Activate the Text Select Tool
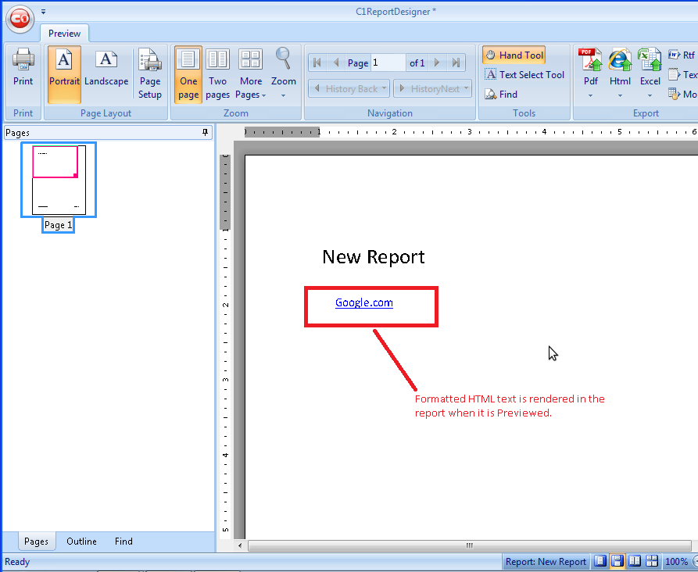The width and height of the screenshot is (698, 572). [x=524, y=75]
